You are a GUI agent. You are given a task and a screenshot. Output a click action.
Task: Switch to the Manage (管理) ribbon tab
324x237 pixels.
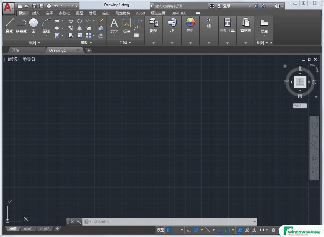[93, 13]
